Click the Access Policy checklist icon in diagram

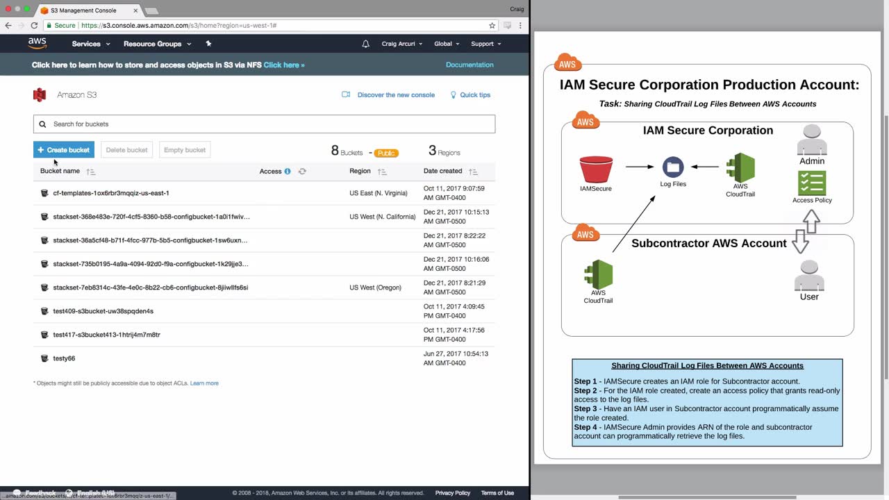coord(812,183)
